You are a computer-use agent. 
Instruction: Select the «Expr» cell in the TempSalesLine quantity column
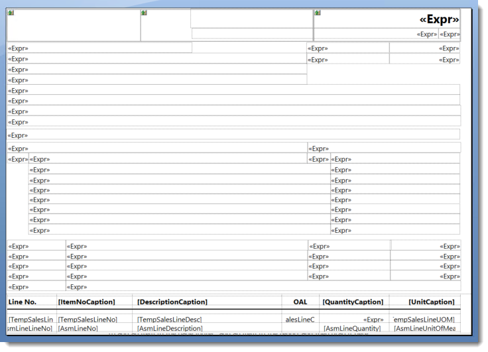pyautogui.click(x=354, y=320)
